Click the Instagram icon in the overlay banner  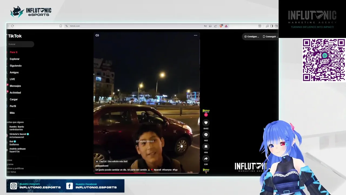[x=14, y=186]
